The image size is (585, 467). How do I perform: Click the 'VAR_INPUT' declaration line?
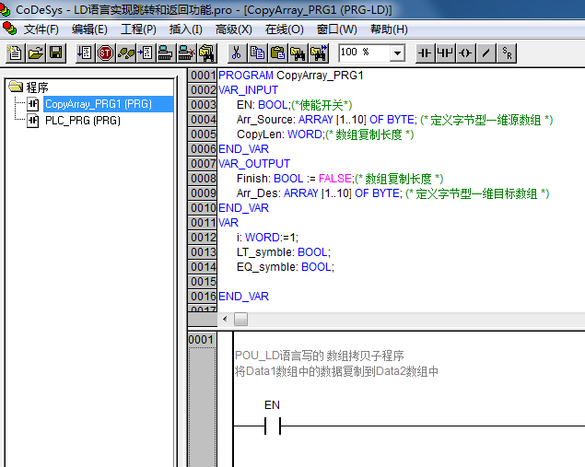pyautogui.click(x=248, y=90)
